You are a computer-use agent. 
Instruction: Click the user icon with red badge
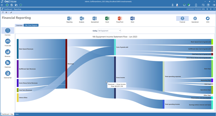pyautogui.click(x=177, y=5)
